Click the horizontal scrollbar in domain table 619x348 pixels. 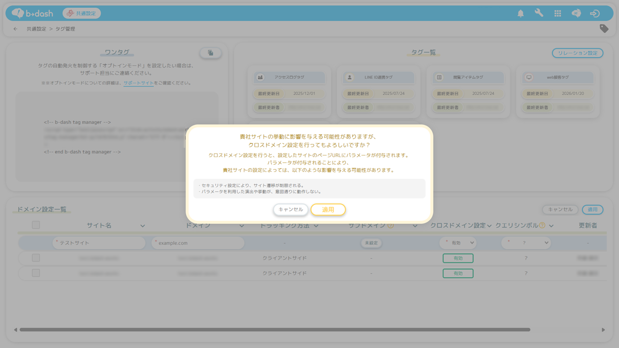(274, 330)
